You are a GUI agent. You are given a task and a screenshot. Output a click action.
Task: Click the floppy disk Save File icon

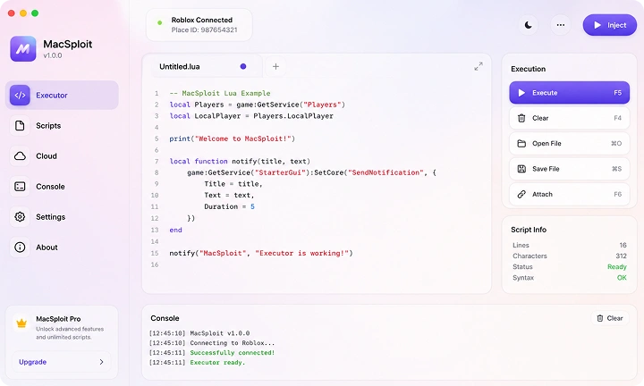[x=521, y=169]
